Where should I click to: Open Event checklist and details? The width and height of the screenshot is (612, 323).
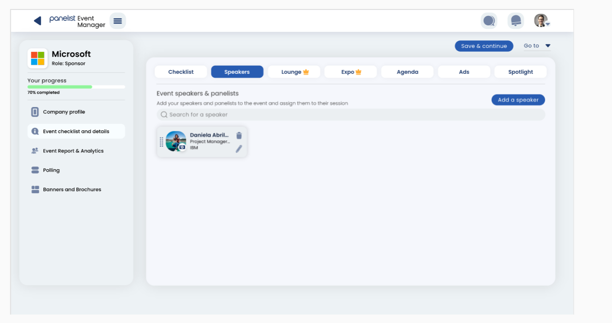pos(76,131)
